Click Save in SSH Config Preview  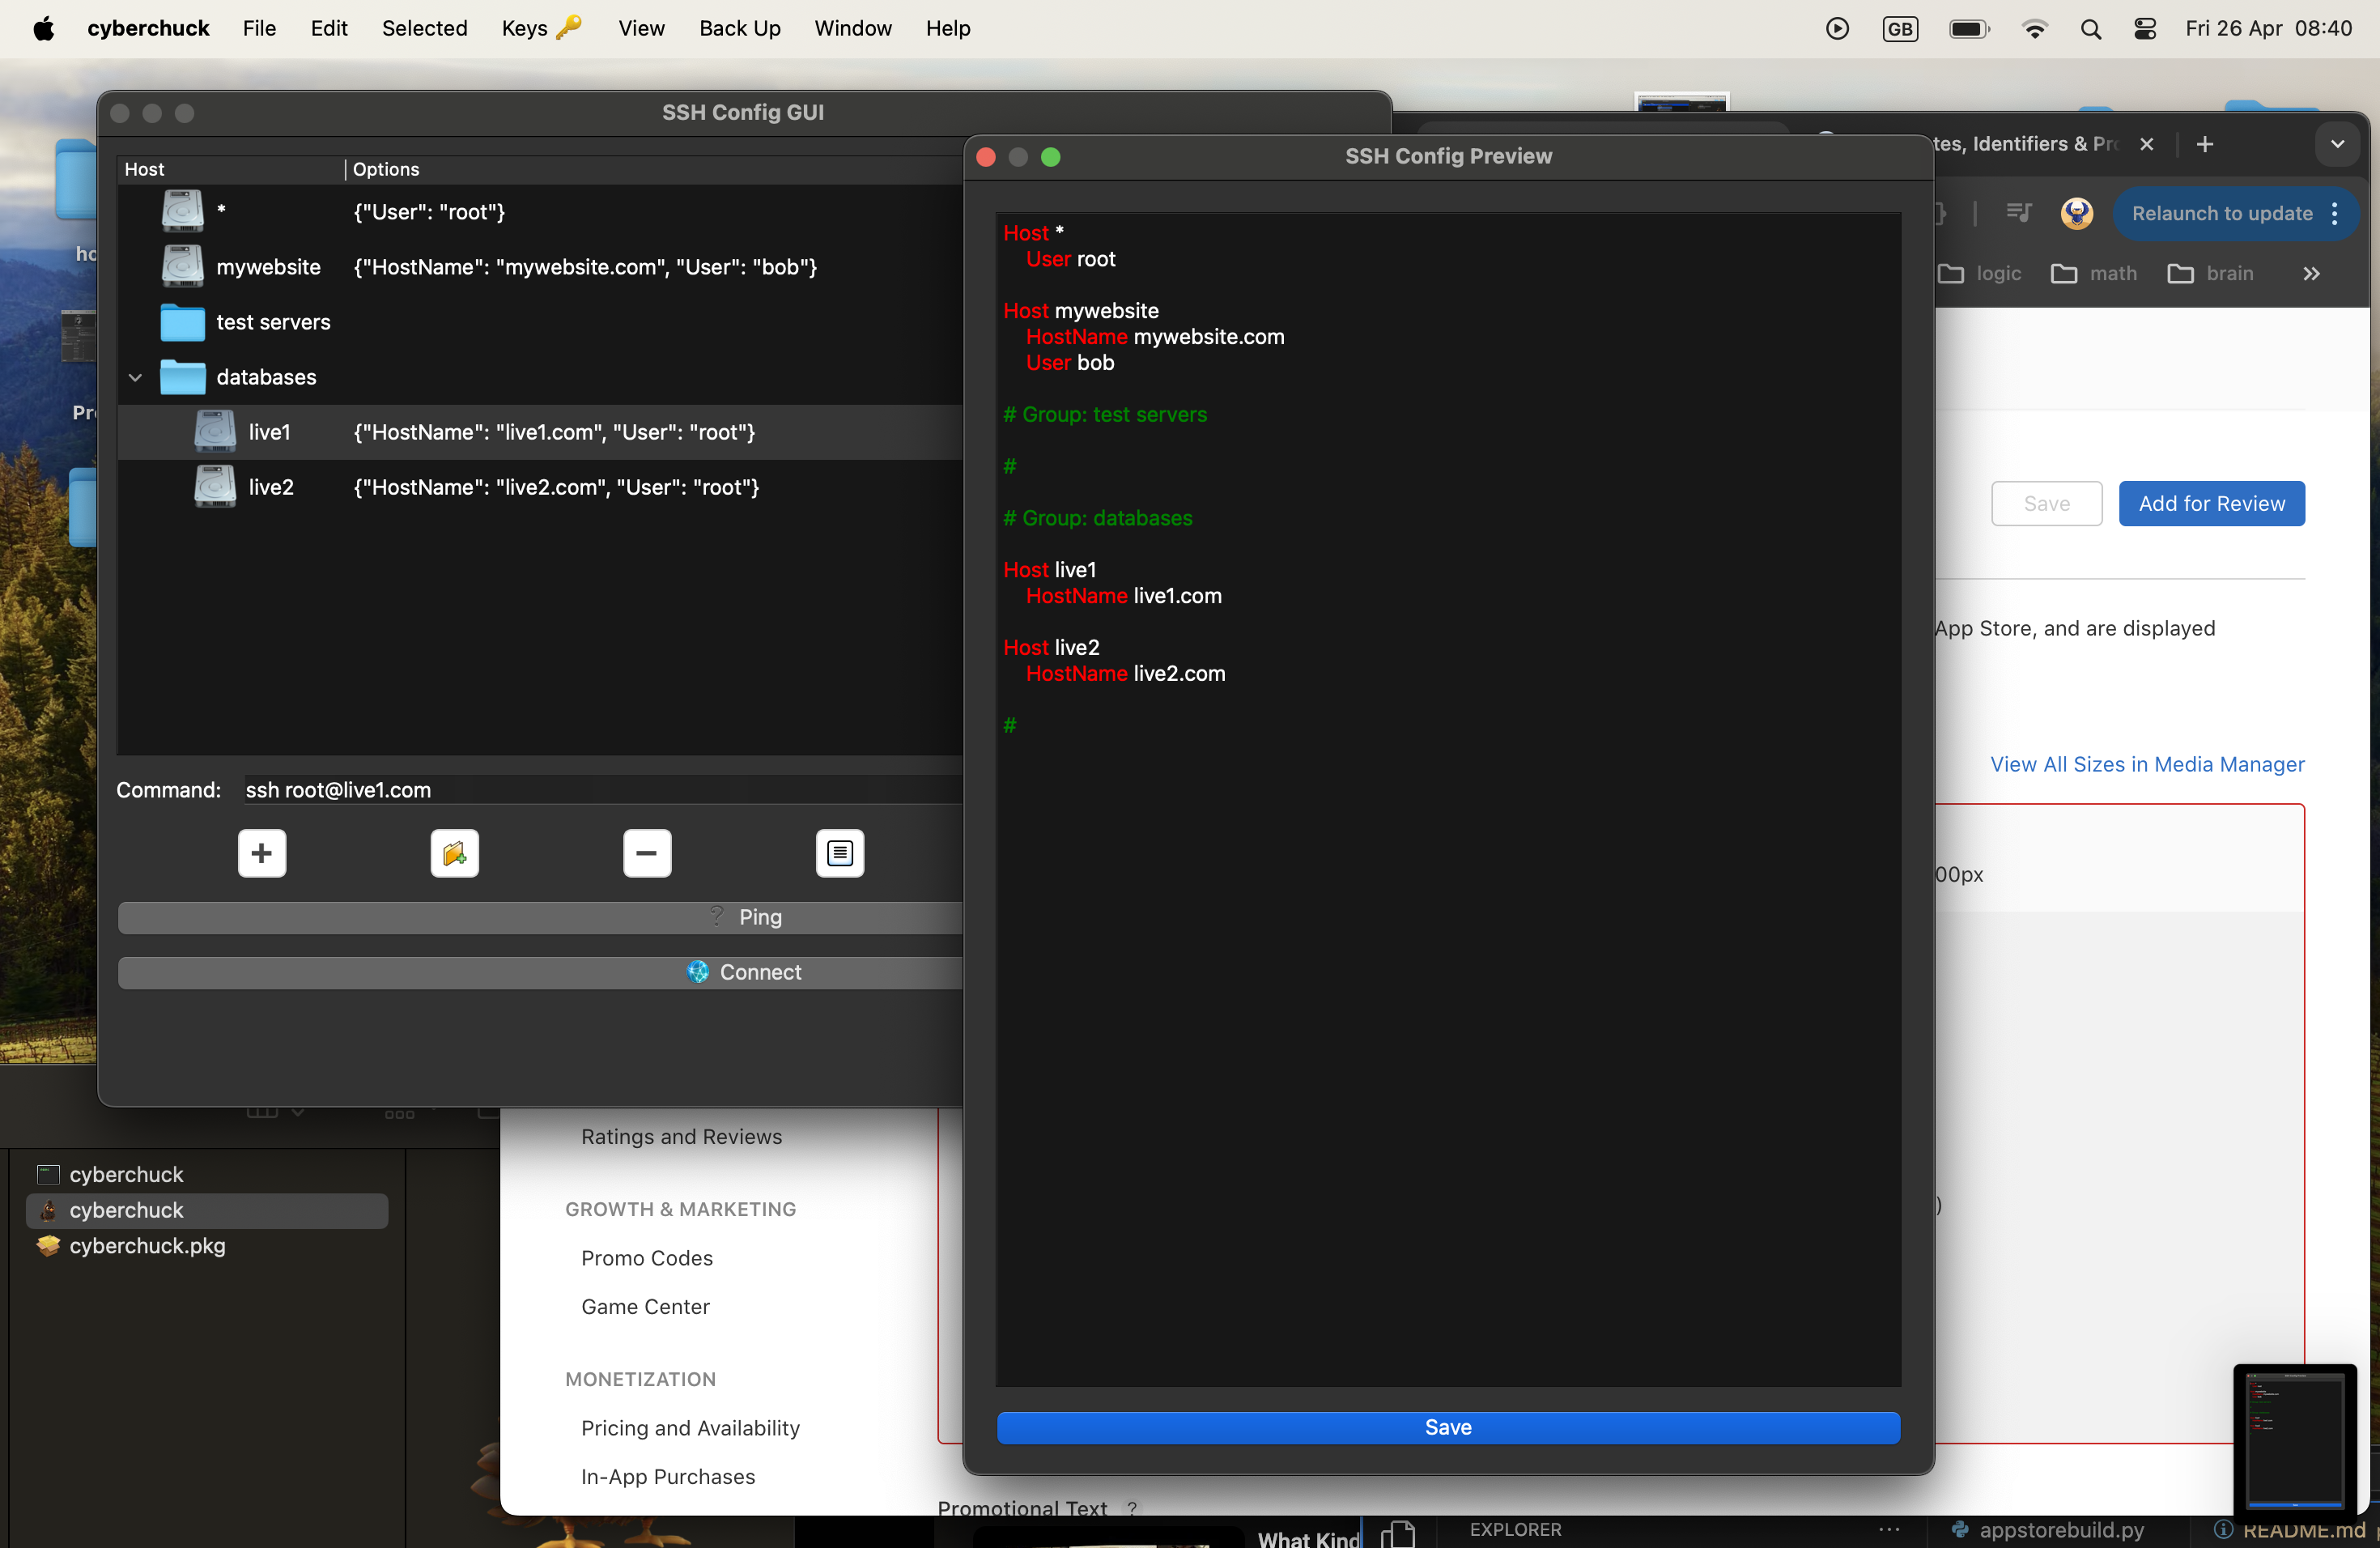pyautogui.click(x=1447, y=1427)
